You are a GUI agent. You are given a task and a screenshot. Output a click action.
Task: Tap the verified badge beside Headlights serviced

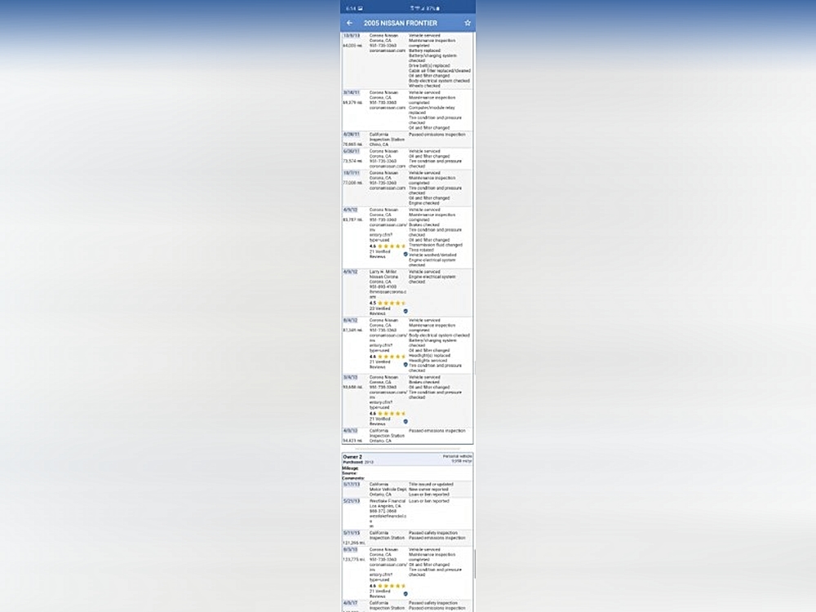click(406, 364)
